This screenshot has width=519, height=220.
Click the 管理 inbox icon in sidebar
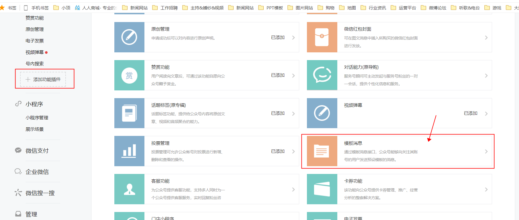18,214
